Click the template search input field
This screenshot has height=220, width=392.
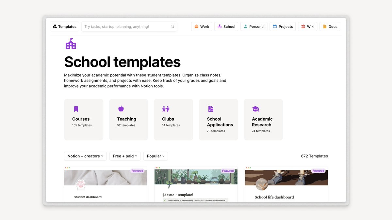(x=129, y=27)
